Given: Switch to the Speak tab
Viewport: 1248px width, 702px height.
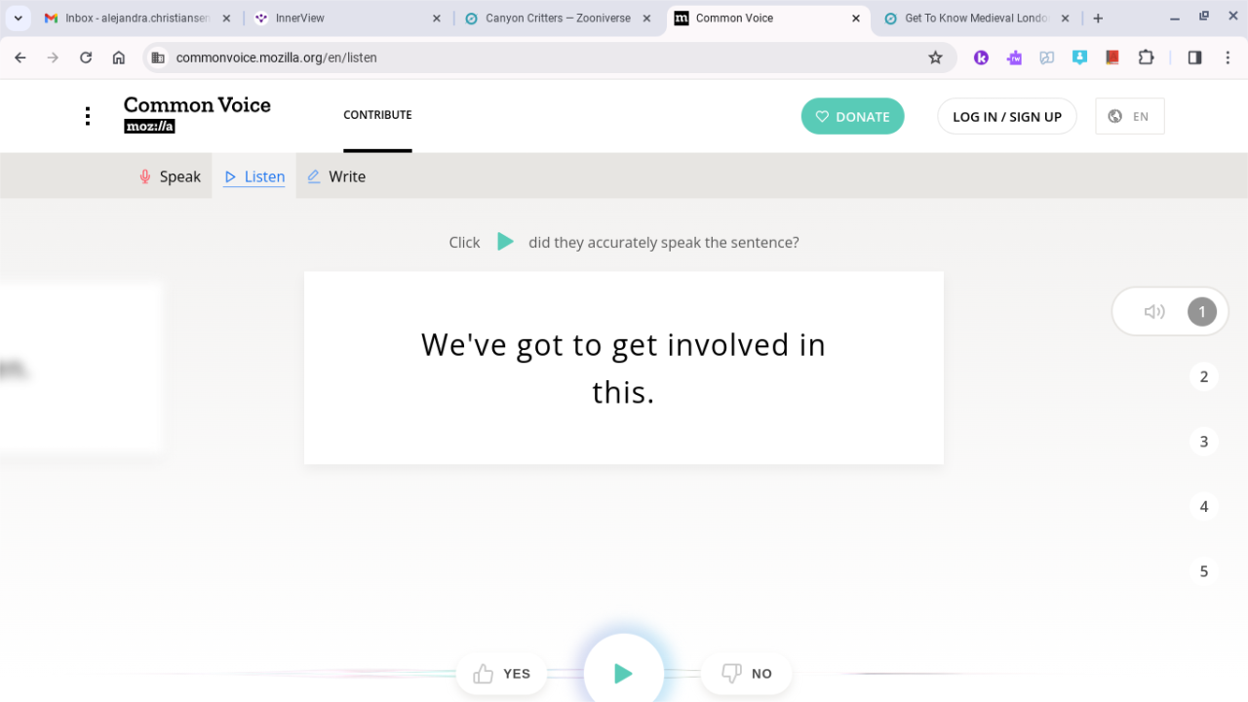Looking at the screenshot, I should click(170, 176).
